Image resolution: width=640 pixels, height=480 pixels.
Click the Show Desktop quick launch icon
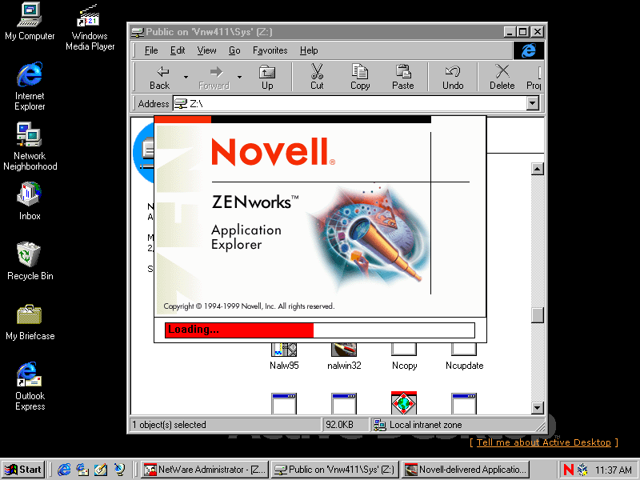[x=101, y=470]
